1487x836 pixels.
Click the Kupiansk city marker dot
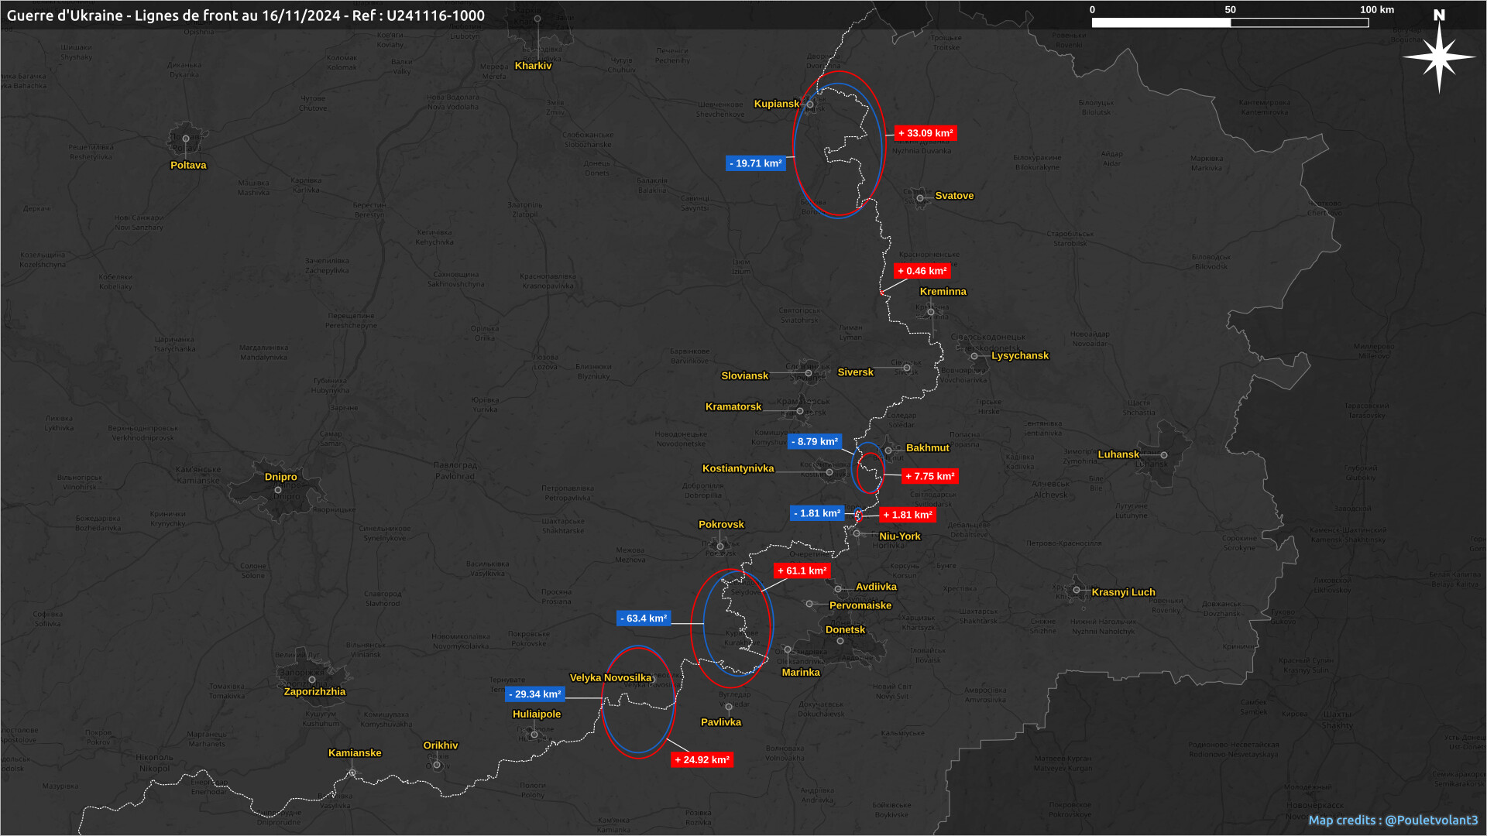pos(810,104)
